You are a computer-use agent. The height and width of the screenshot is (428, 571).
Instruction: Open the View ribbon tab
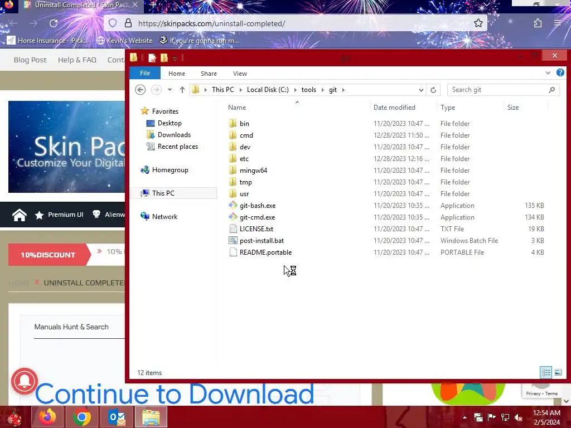(x=240, y=74)
